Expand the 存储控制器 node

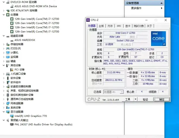4,44
